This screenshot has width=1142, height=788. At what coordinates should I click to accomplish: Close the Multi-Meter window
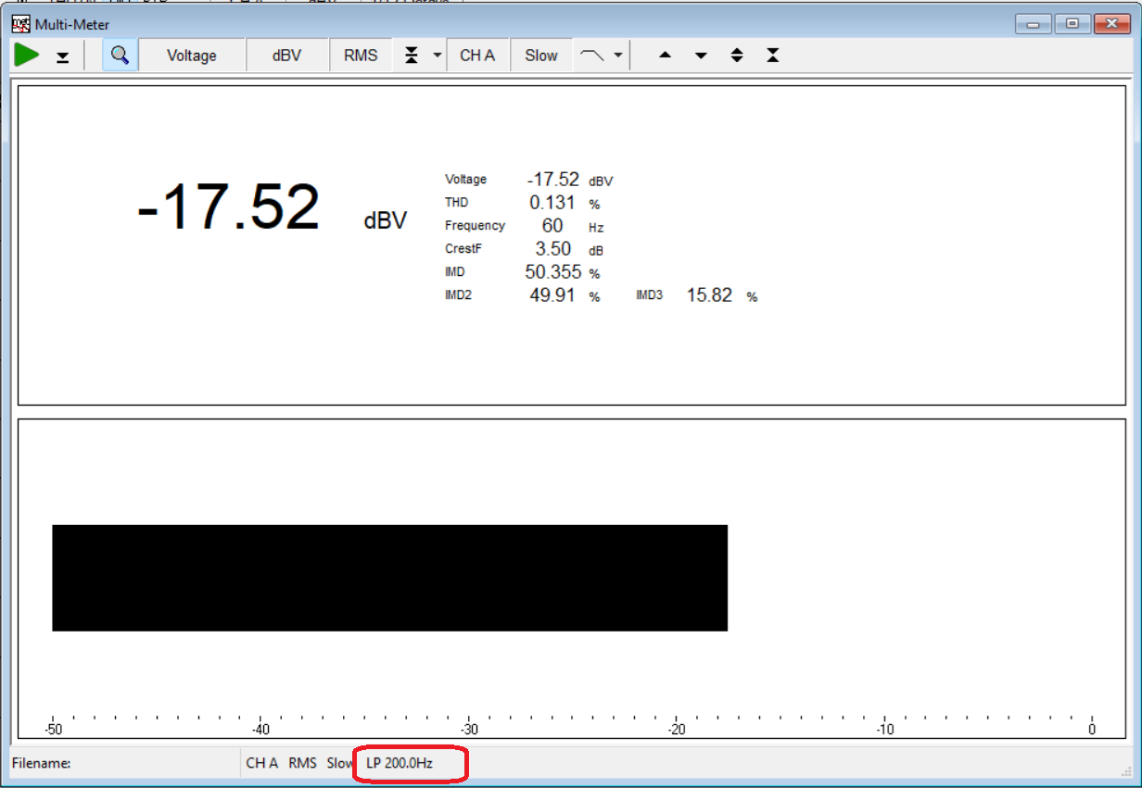1110,23
